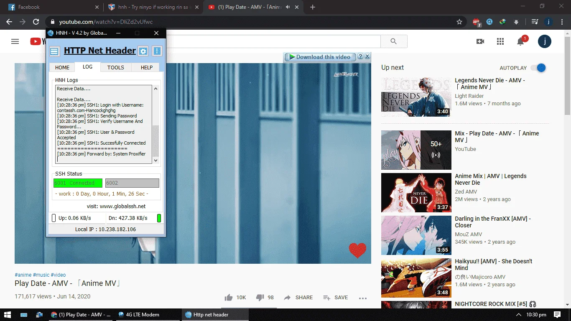Open Anime Mix Legends Never Die thumbnail
Viewport: 571px width, 321px height.
pos(416,193)
